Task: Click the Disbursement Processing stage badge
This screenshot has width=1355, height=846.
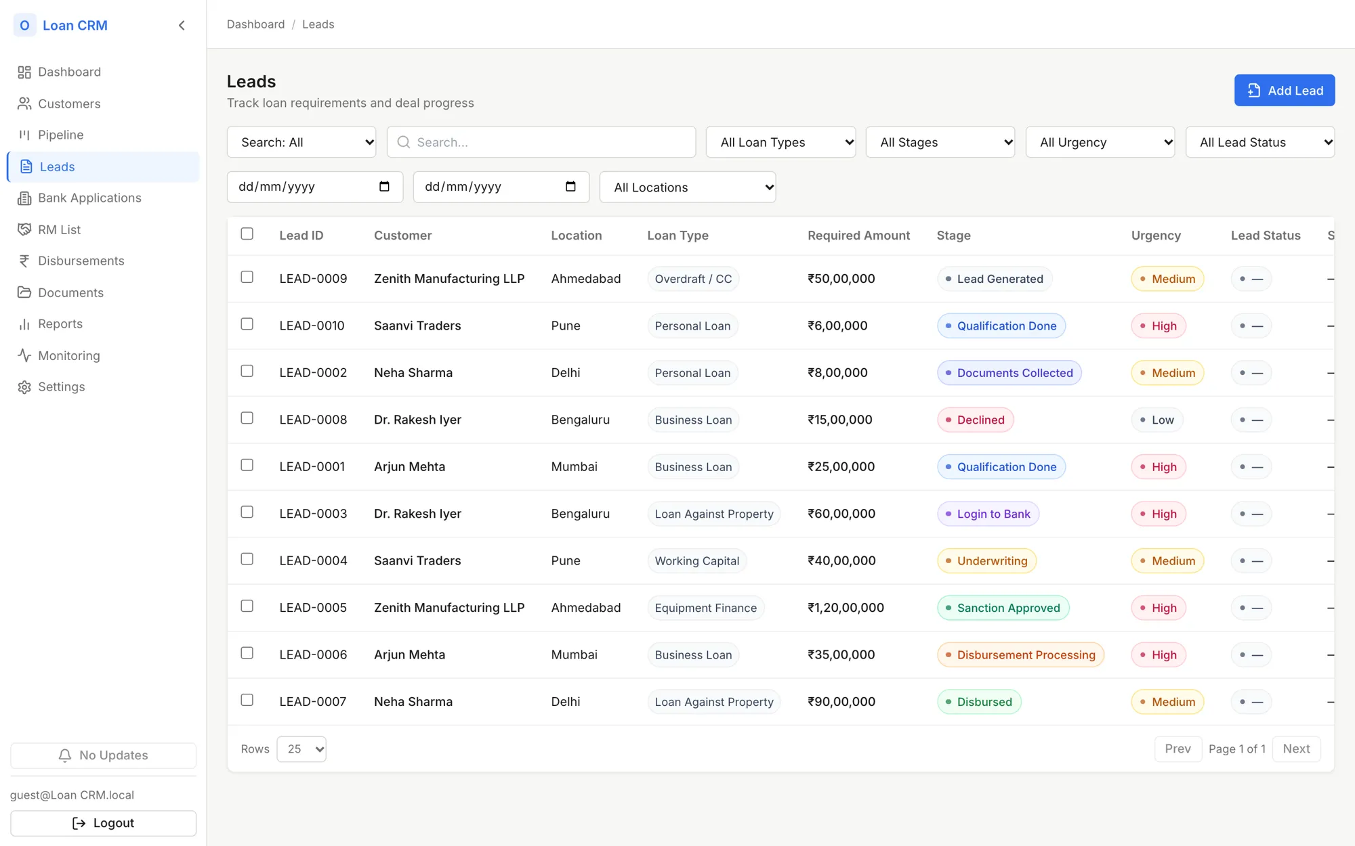Action: point(1020,655)
